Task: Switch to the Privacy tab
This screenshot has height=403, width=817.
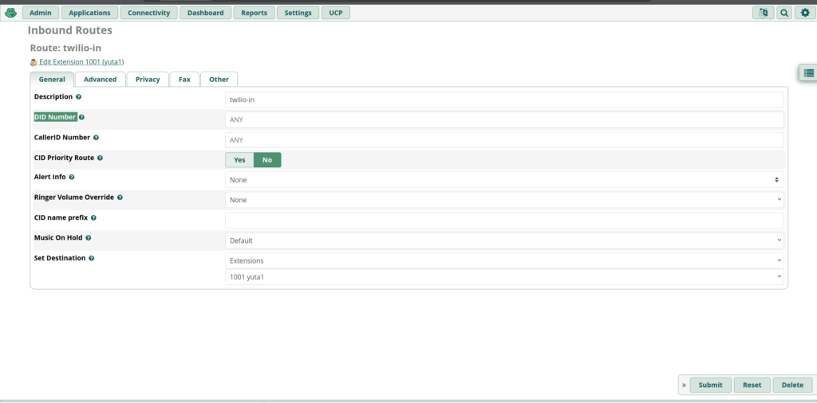Action: [x=148, y=80]
